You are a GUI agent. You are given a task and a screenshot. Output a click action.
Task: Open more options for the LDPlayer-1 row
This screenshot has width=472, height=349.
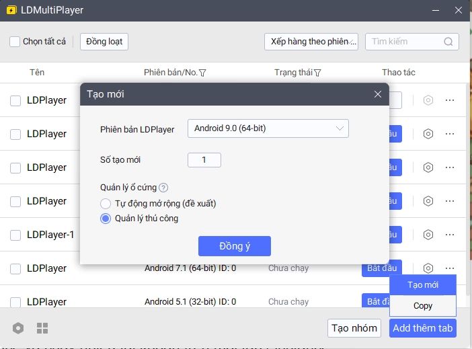[x=450, y=235]
